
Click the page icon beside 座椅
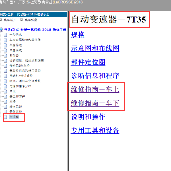pos(5,102)
